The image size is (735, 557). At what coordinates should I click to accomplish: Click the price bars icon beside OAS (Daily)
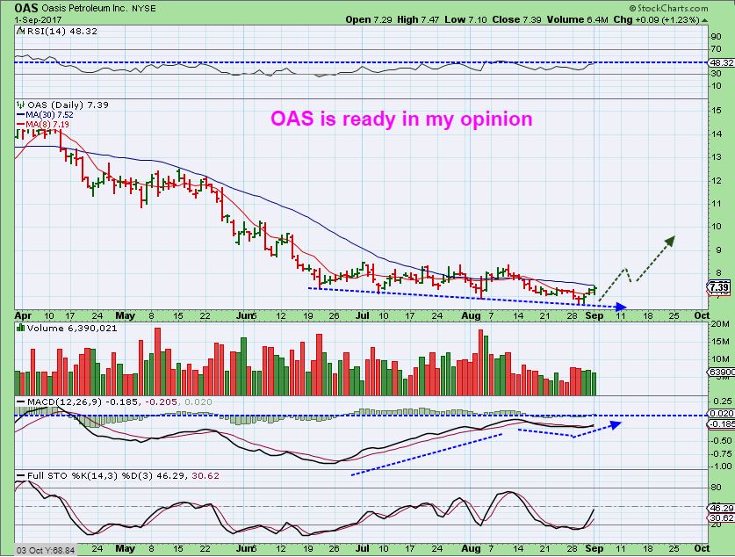[x=20, y=105]
